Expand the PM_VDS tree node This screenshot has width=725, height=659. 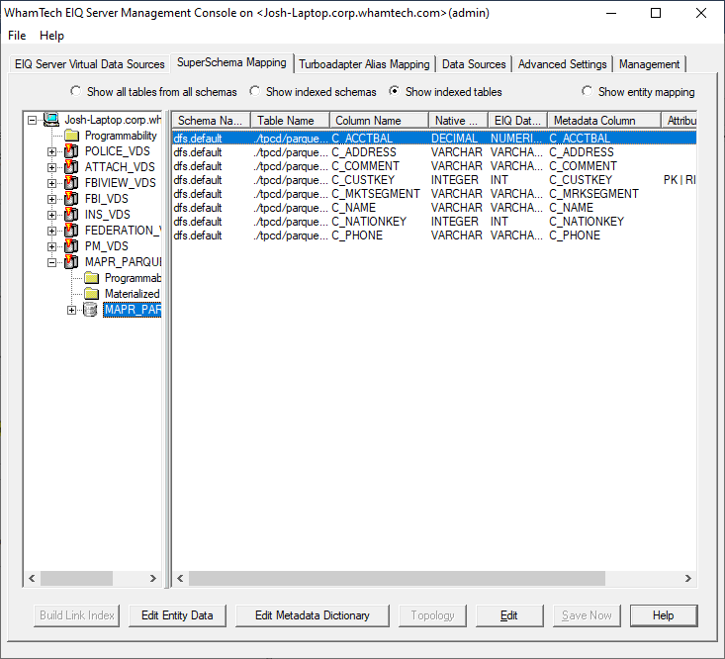click(x=51, y=246)
